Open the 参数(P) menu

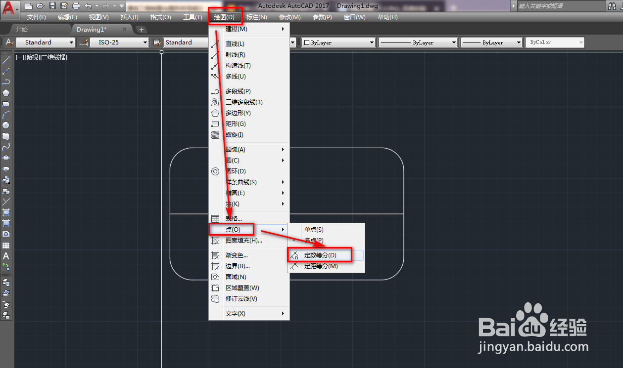click(322, 17)
